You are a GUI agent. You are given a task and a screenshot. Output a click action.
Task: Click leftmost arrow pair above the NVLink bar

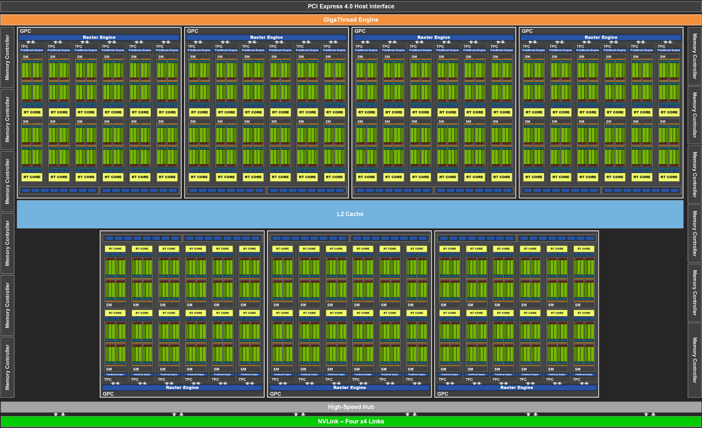(x=59, y=414)
